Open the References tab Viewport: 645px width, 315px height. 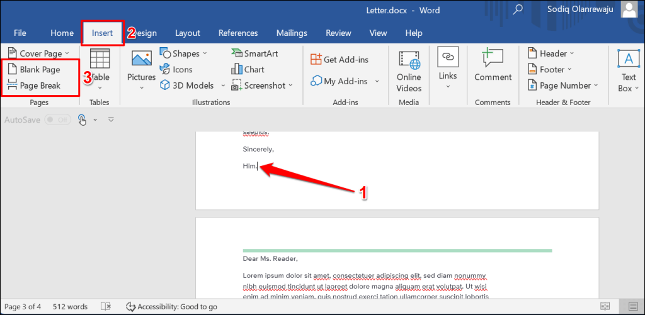pyautogui.click(x=239, y=33)
